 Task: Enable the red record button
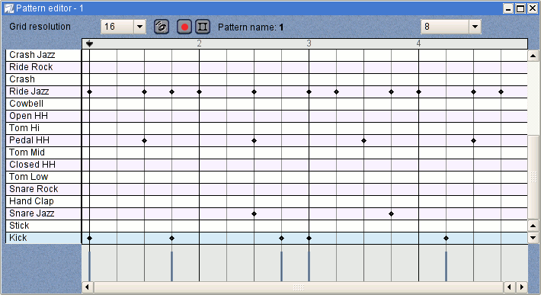tap(184, 27)
